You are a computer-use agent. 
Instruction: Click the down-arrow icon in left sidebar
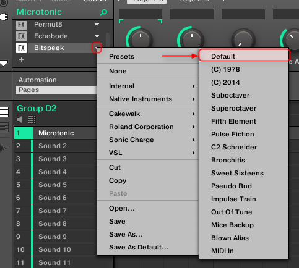[x=4, y=63]
